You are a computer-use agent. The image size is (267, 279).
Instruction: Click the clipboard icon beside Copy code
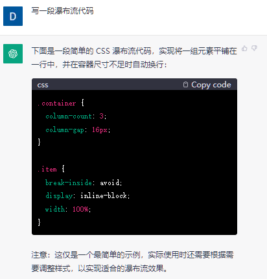[x=185, y=85]
